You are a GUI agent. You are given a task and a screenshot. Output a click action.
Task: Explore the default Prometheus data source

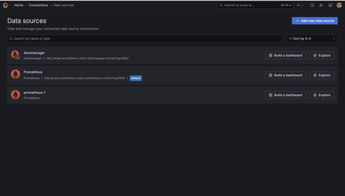click(x=321, y=75)
